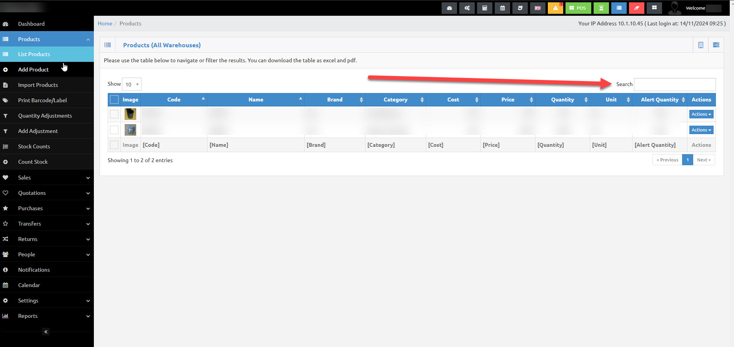Open the calculator icon in top bar
The height and width of the screenshot is (347, 734).
pos(485,8)
